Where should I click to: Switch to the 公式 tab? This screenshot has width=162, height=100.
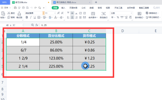[83, 8]
